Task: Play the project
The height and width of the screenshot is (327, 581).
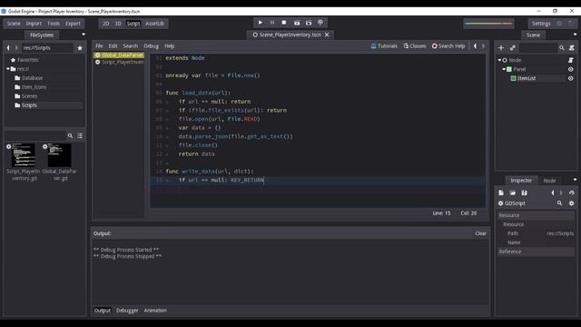Action: click(x=261, y=23)
